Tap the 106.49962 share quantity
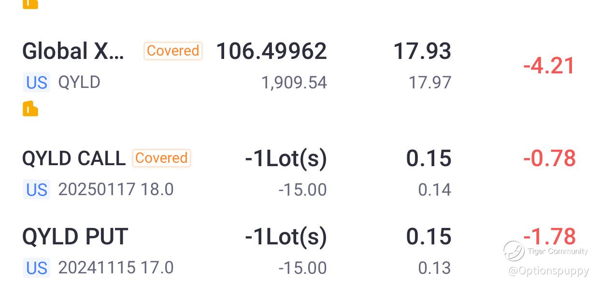600x284 pixels. [x=271, y=51]
